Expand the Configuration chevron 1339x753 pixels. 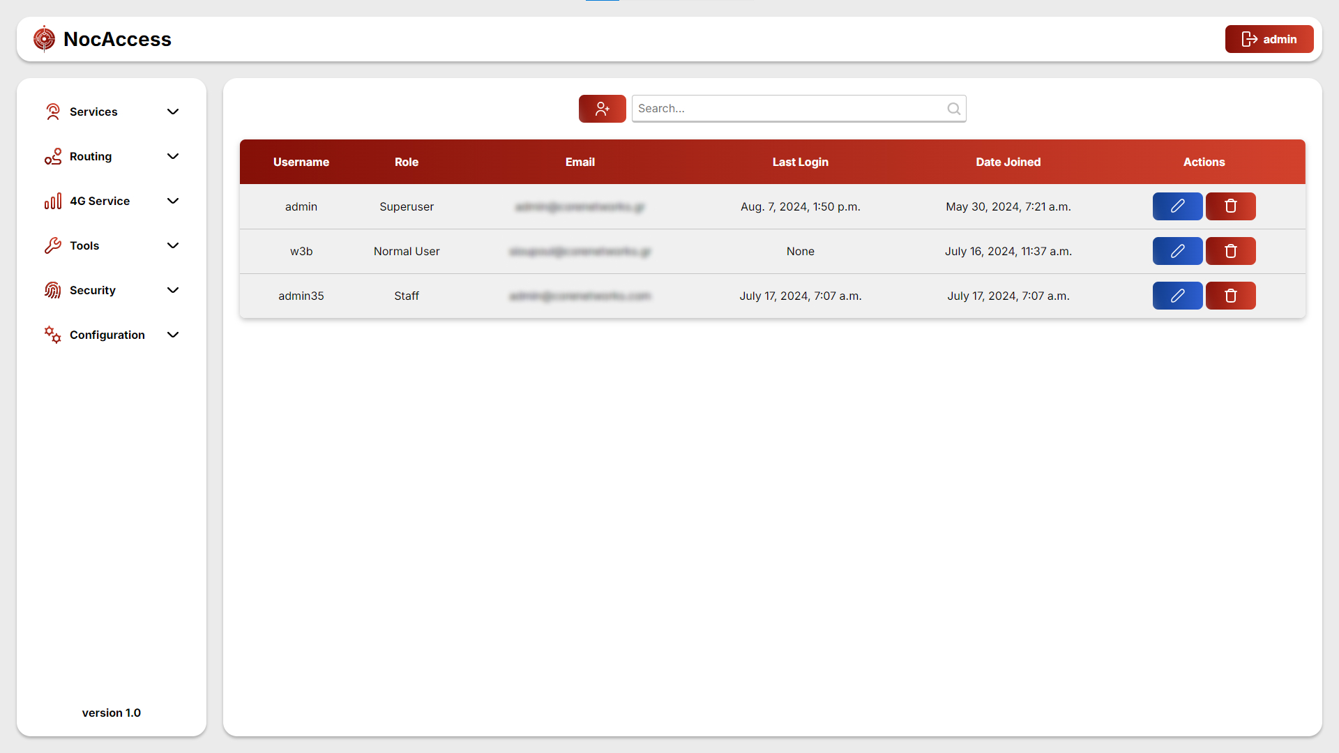(x=173, y=335)
